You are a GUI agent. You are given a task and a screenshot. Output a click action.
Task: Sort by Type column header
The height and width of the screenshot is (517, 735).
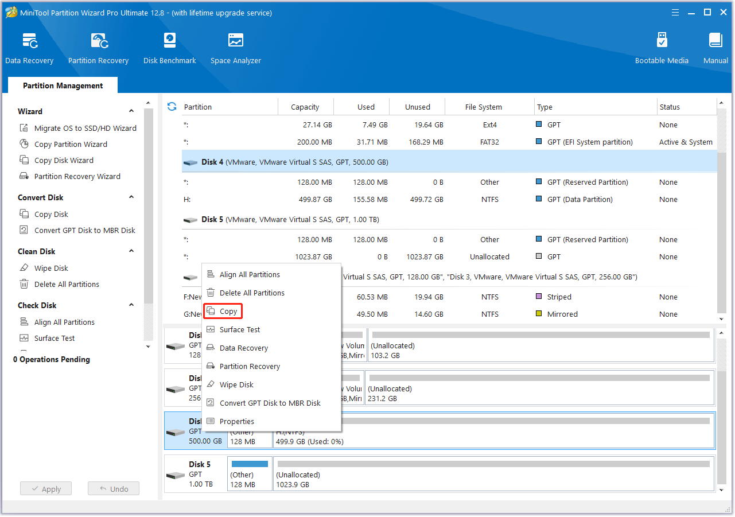(596, 107)
